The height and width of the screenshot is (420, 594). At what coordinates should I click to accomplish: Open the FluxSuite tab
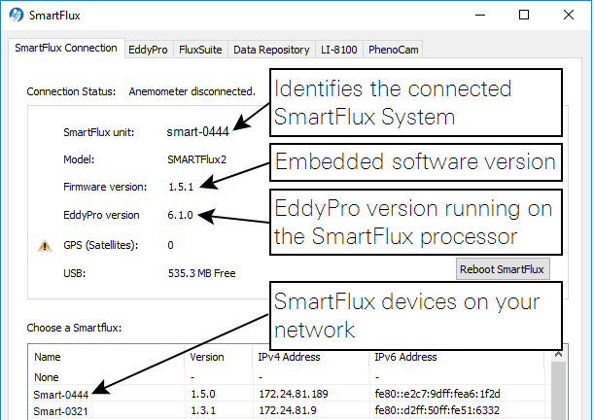tap(200, 50)
